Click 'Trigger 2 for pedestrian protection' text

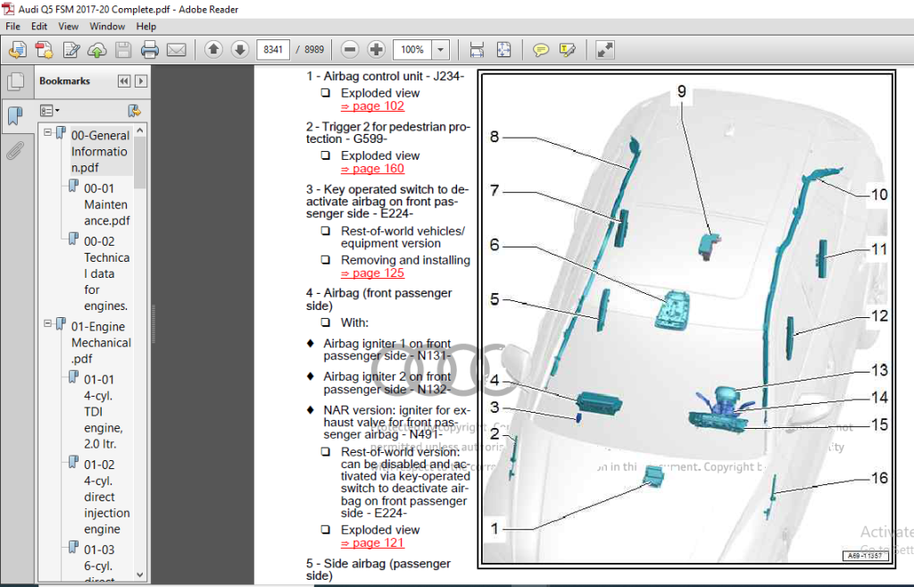388,132
